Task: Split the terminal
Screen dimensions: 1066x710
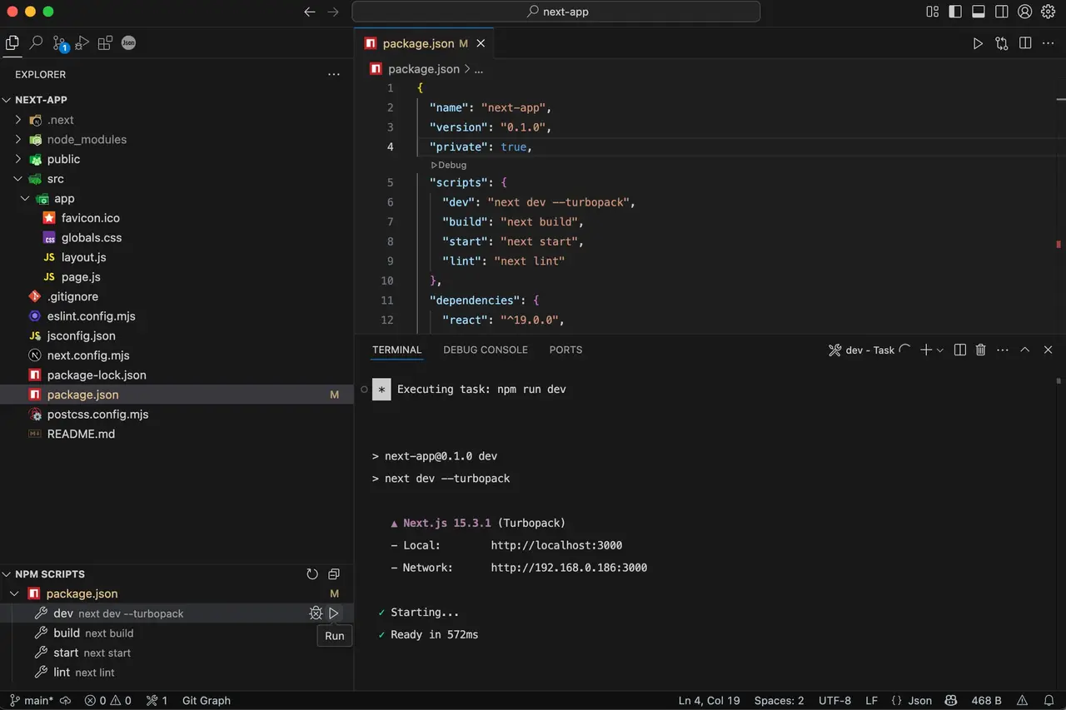Action: [x=960, y=350]
